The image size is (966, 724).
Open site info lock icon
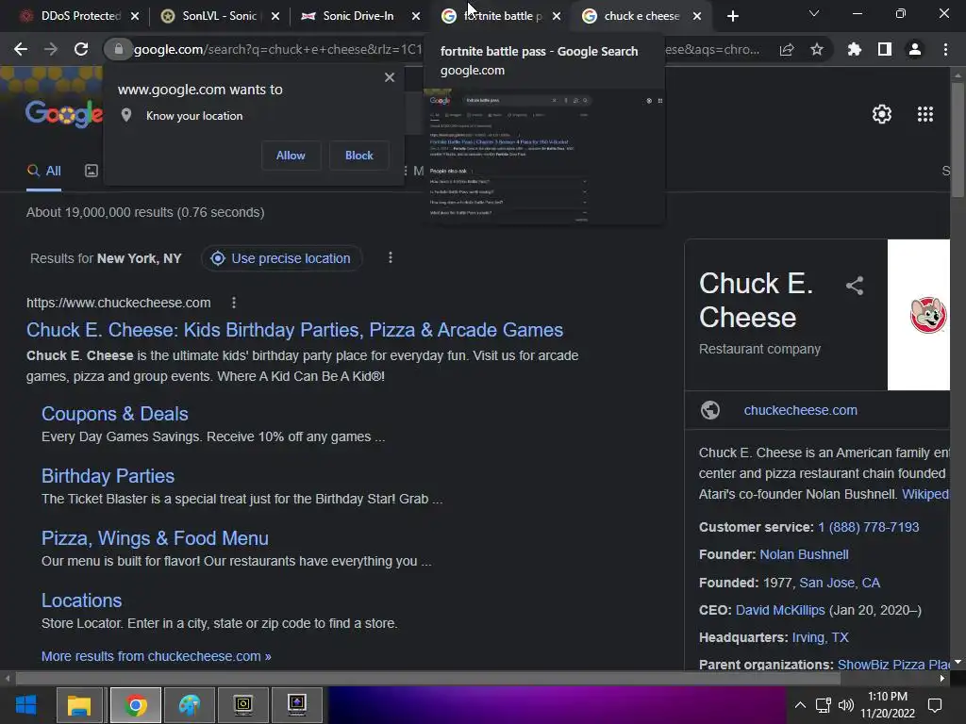[118, 49]
